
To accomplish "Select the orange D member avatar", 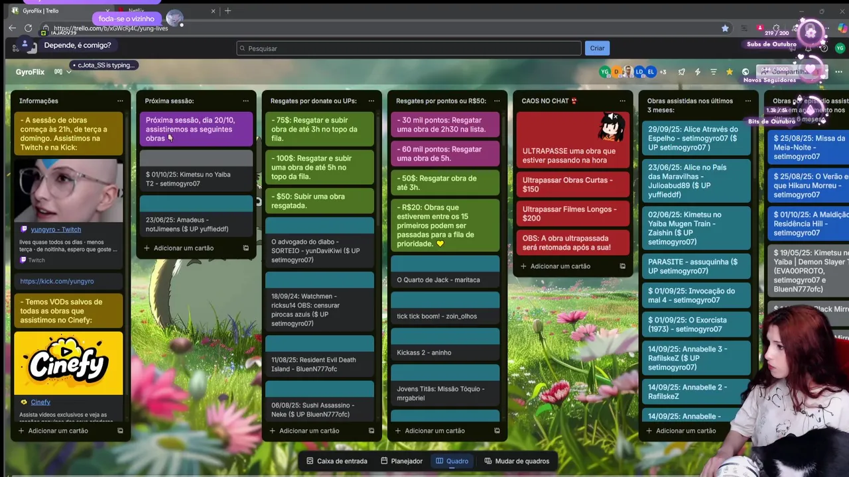I will click(x=616, y=72).
